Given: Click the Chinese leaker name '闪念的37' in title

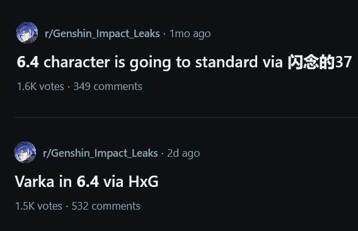Looking at the screenshot, I should point(320,62).
